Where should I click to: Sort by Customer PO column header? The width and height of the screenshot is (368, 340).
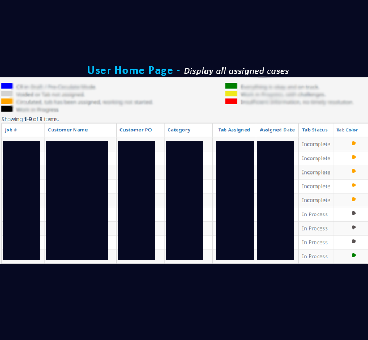tap(135, 130)
